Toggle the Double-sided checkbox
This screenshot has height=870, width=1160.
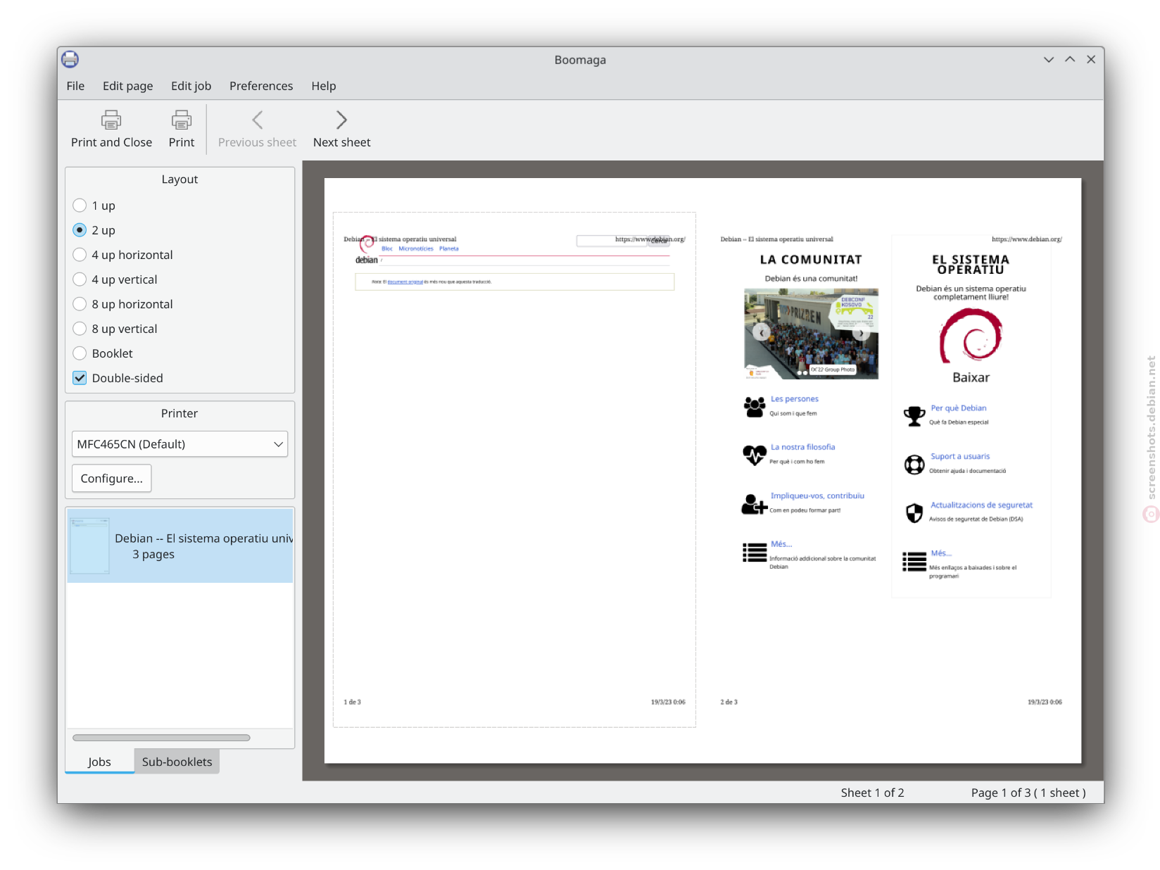(80, 378)
